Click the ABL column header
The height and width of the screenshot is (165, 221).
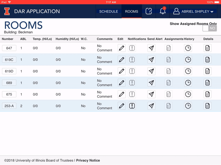point(23,39)
